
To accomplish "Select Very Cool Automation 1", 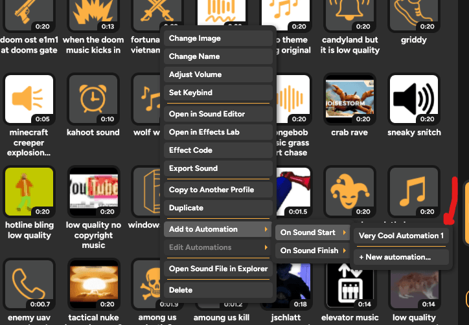I will tap(401, 236).
